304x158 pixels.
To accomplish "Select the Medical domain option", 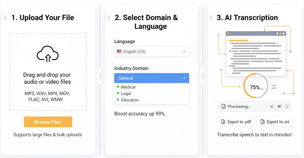I will [x=128, y=87].
